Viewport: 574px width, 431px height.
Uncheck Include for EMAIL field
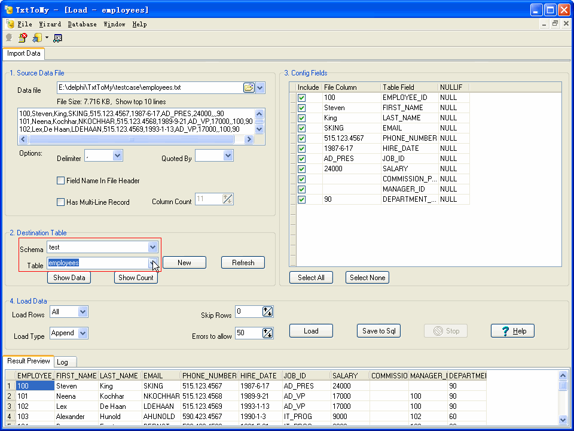click(301, 128)
